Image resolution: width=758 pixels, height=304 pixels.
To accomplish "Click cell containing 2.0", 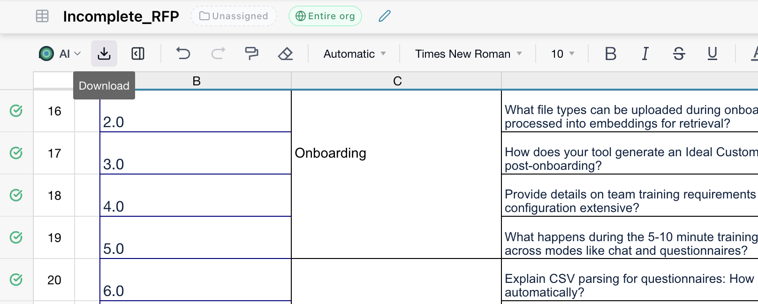I will [x=196, y=111].
